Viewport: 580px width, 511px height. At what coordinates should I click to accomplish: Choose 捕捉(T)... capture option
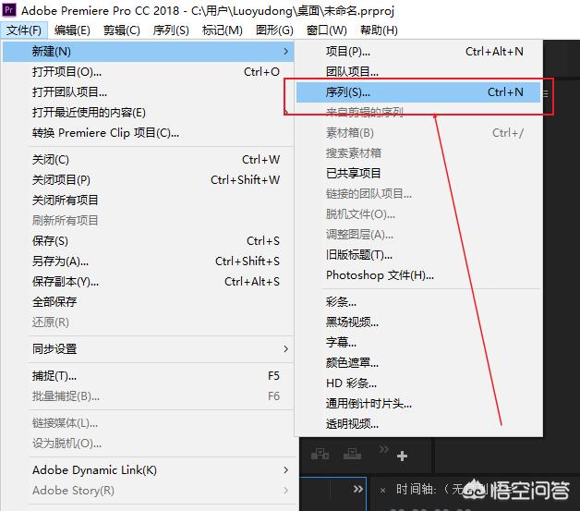(149, 376)
